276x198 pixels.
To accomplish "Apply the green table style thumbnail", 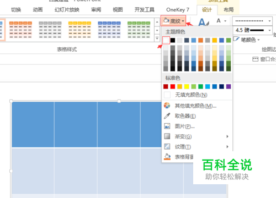I will click(139, 30).
